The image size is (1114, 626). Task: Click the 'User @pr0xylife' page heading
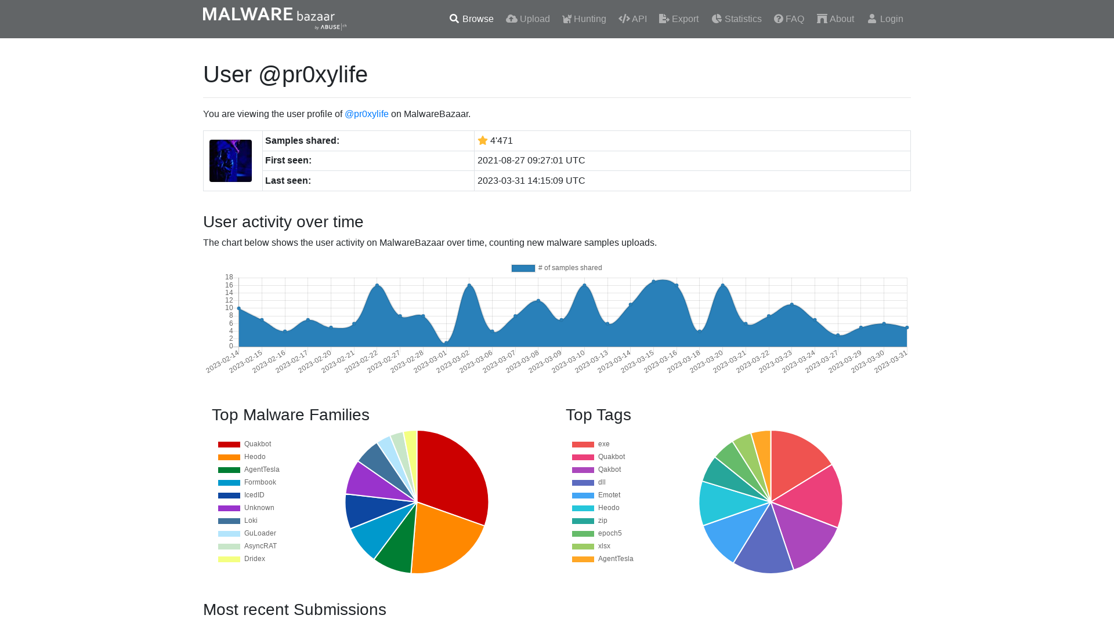(x=285, y=75)
